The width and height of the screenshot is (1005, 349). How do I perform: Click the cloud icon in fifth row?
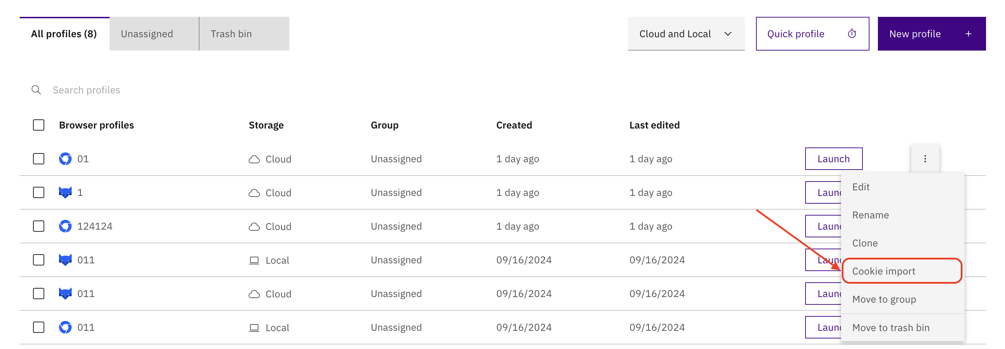click(254, 294)
